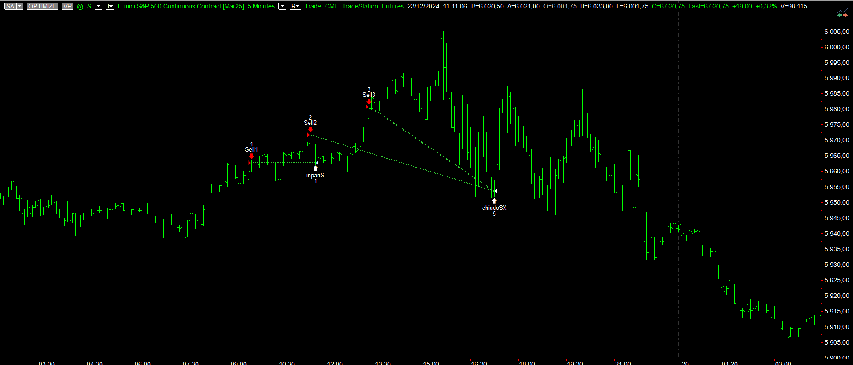Click the 12:00 time axis label
The height and width of the screenshot is (365, 853).
point(334,363)
